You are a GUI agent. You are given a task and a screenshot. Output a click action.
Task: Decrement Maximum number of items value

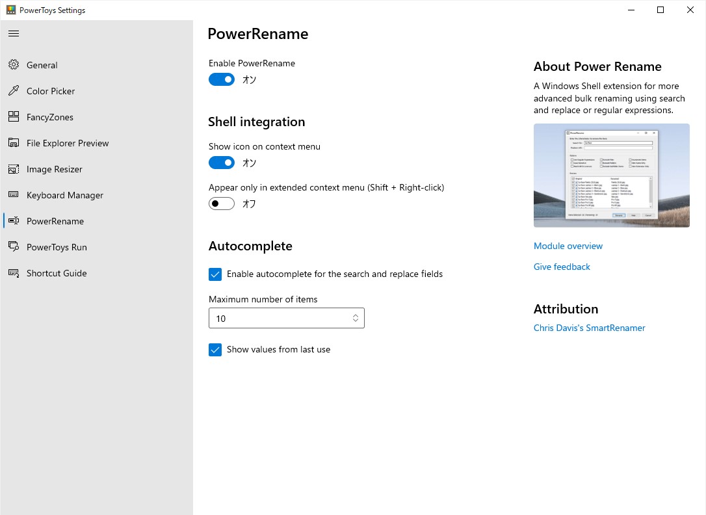[x=356, y=321]
